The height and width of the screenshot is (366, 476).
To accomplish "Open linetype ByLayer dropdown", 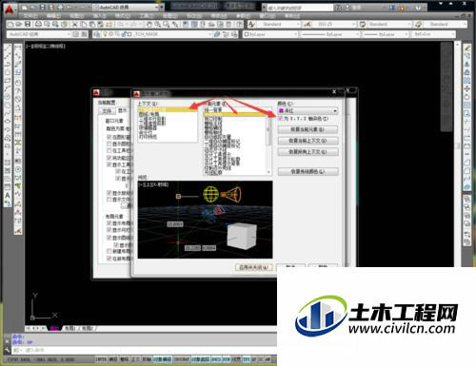I will click(330, 34).
